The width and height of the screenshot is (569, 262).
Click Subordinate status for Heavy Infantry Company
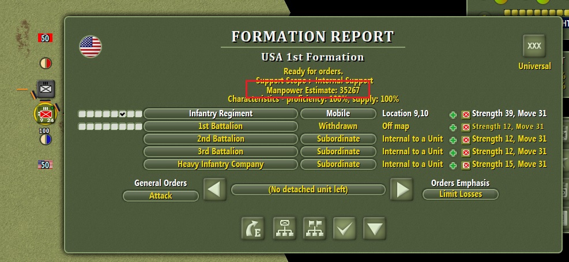pyautogui.click(x=338, y=164)
